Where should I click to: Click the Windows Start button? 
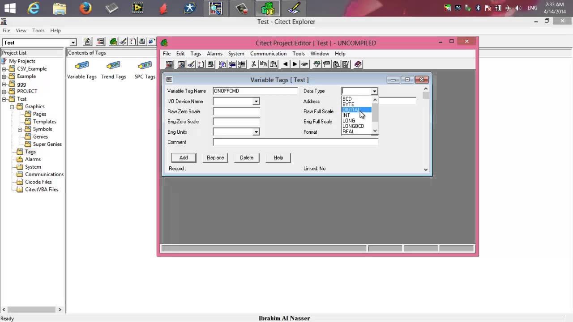[x=9, y=8]
